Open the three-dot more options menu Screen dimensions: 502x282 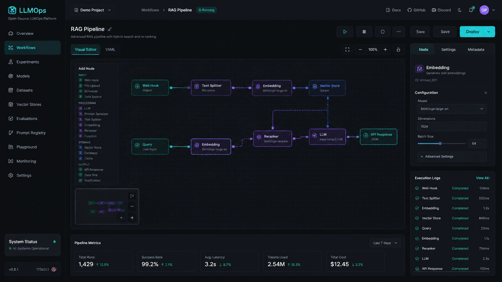(x=398, y=32)
